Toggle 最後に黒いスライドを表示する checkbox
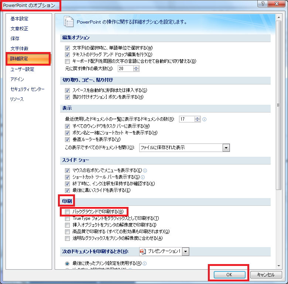The width and height of the screenshot is (288, 284). point(68,190)
